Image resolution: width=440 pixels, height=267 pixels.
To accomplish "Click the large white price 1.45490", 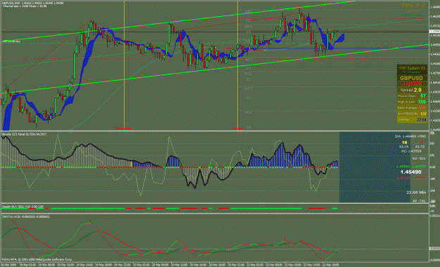I will tap(411, 172).
